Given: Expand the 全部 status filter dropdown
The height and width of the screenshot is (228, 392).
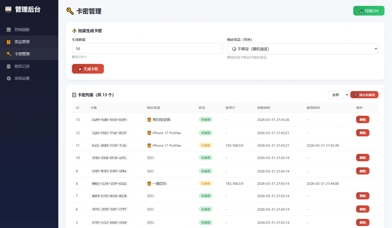Looking at the screenshot, I should pyautogui.click(x=338, y=95).
